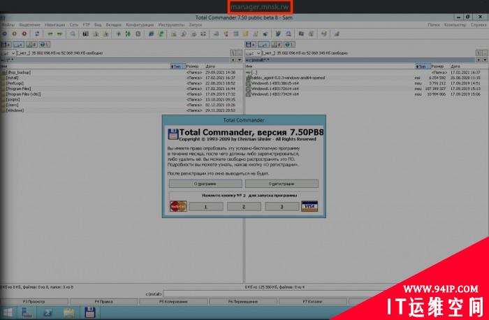
Task: Open the Выделение menu
Action: 29,24
